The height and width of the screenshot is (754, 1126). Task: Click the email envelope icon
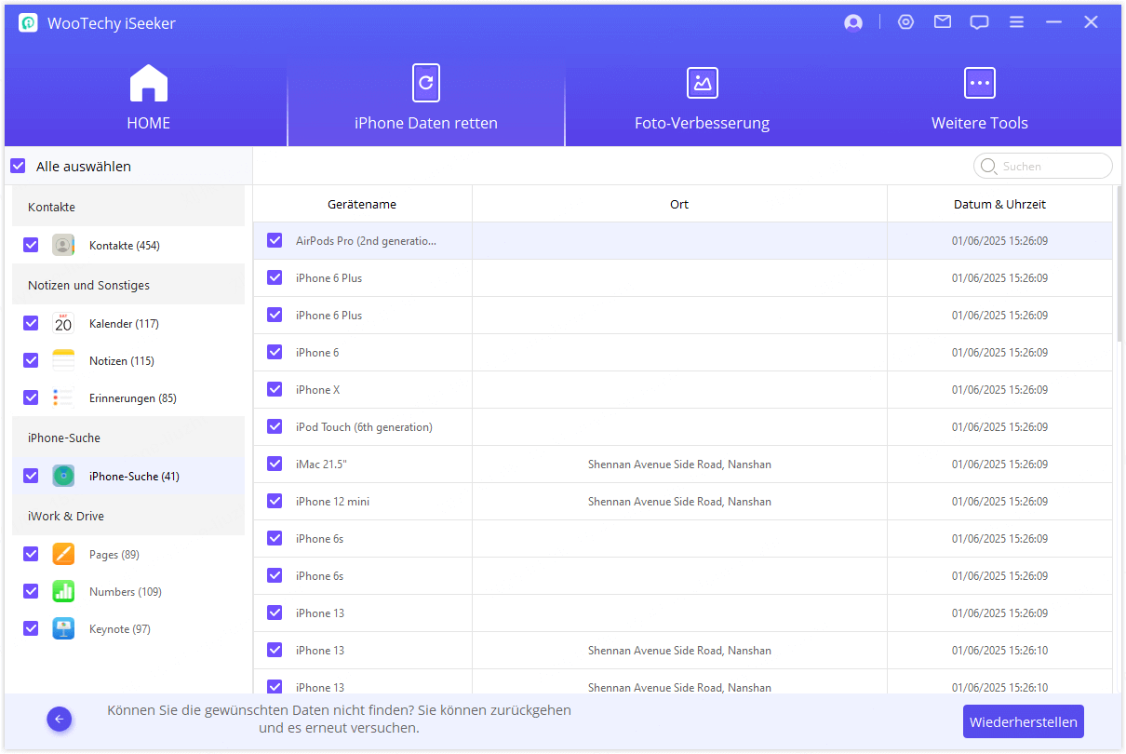[x=942, y=21]
